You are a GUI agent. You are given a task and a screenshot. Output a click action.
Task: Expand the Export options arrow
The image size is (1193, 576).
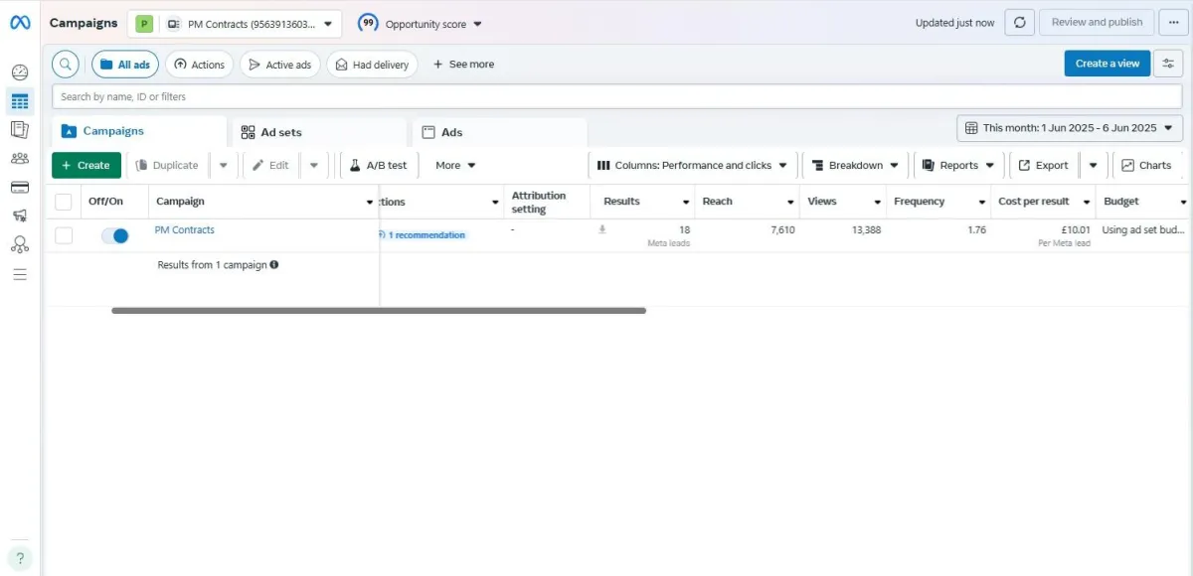[1093, 166]
